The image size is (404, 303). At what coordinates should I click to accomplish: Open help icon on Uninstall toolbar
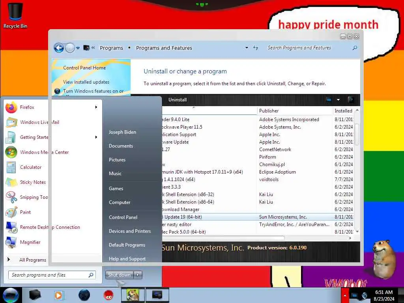pyautogui.click(x=351, y=100)
